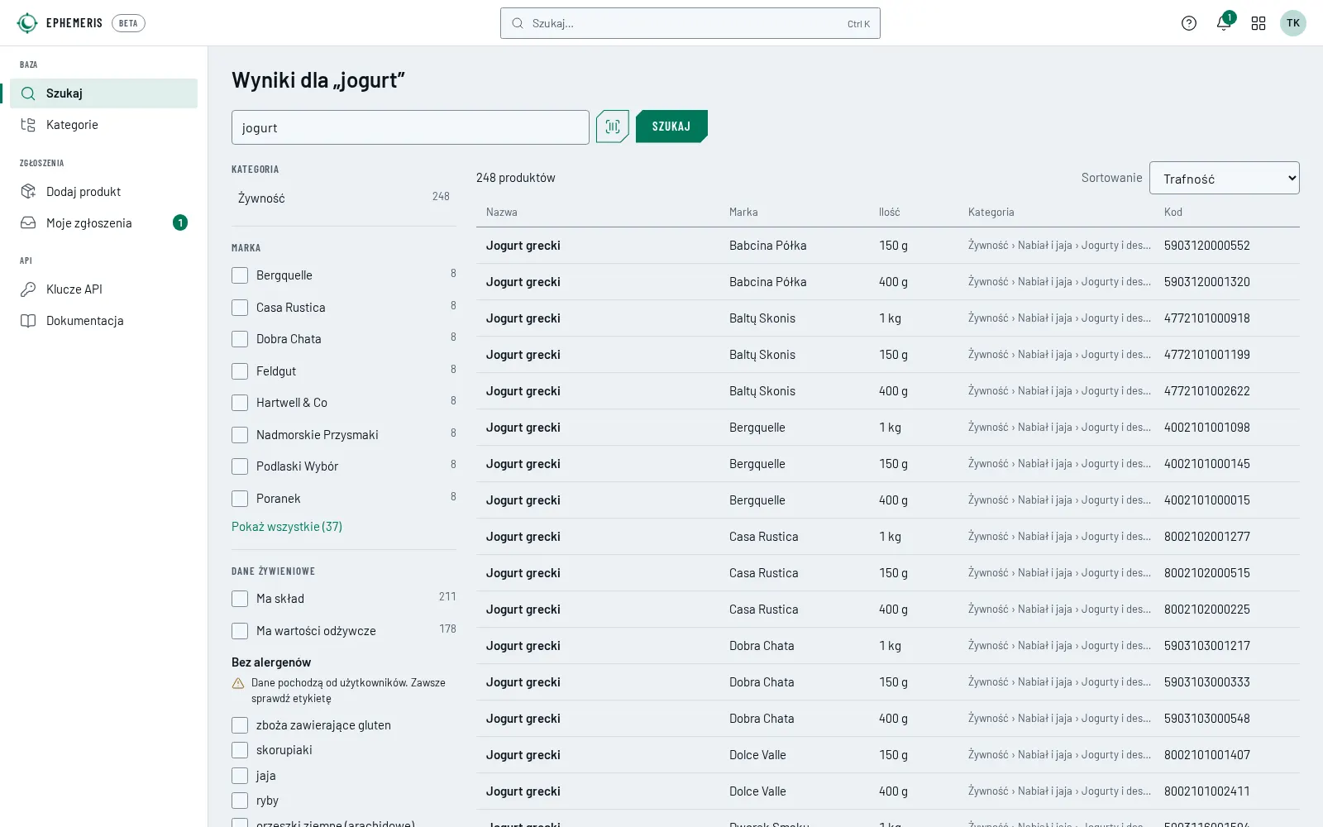This screenshot has height=827, width=1323.
Task: Click the Moje zgłoszenia count badge
Action: 180,222
